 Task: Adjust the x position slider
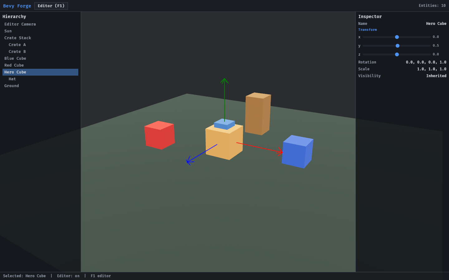tap(397, 37)
